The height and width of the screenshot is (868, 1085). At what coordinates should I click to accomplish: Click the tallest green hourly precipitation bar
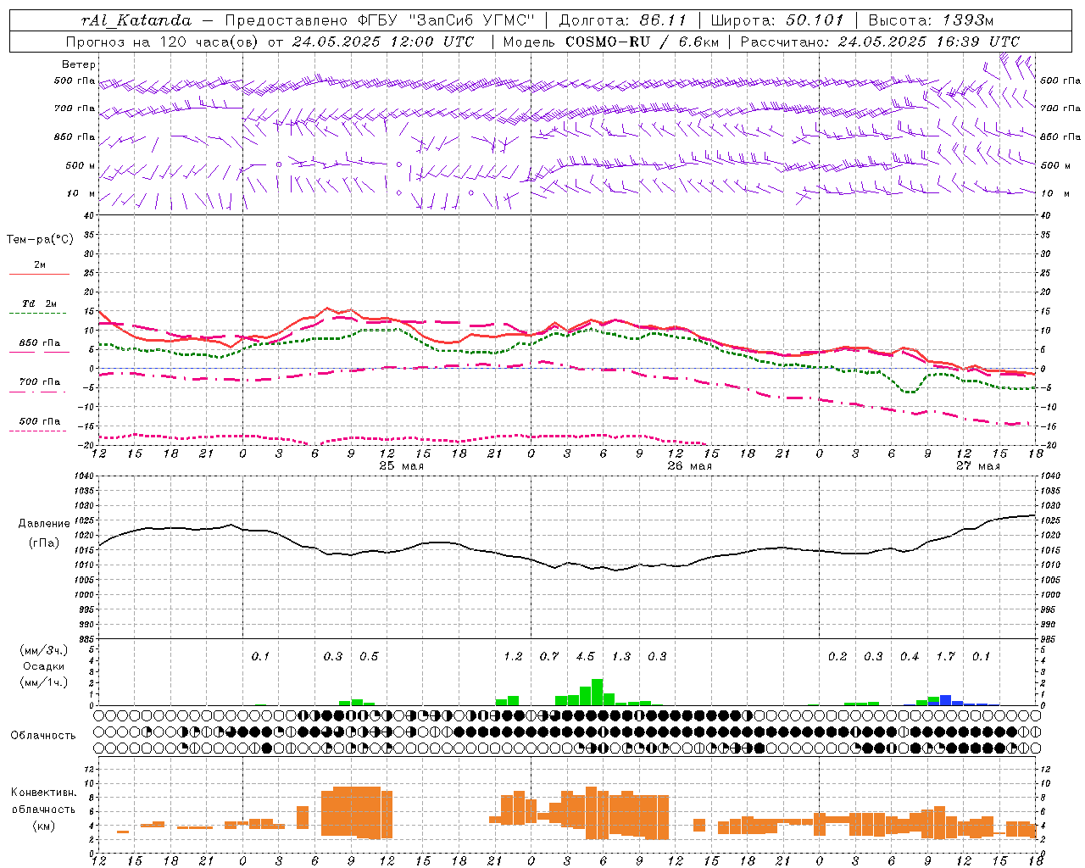pyautogui.click(x=598, y=693)
